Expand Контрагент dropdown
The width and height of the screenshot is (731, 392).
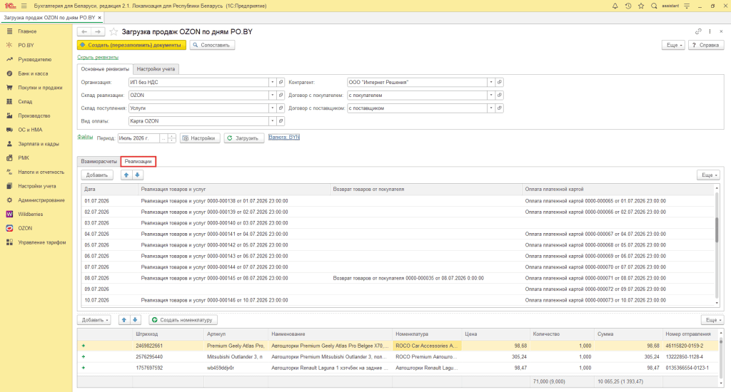[491, 83]
